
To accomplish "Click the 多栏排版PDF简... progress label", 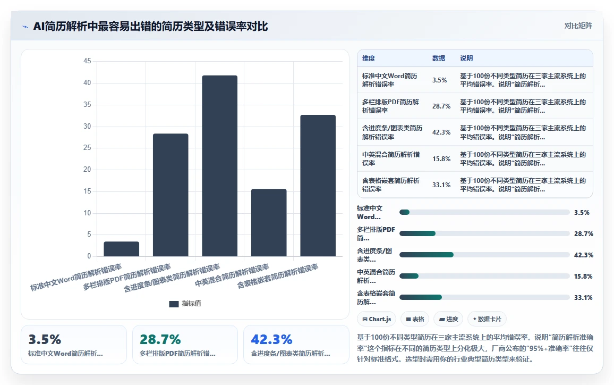I will click(x=376, y=233).
